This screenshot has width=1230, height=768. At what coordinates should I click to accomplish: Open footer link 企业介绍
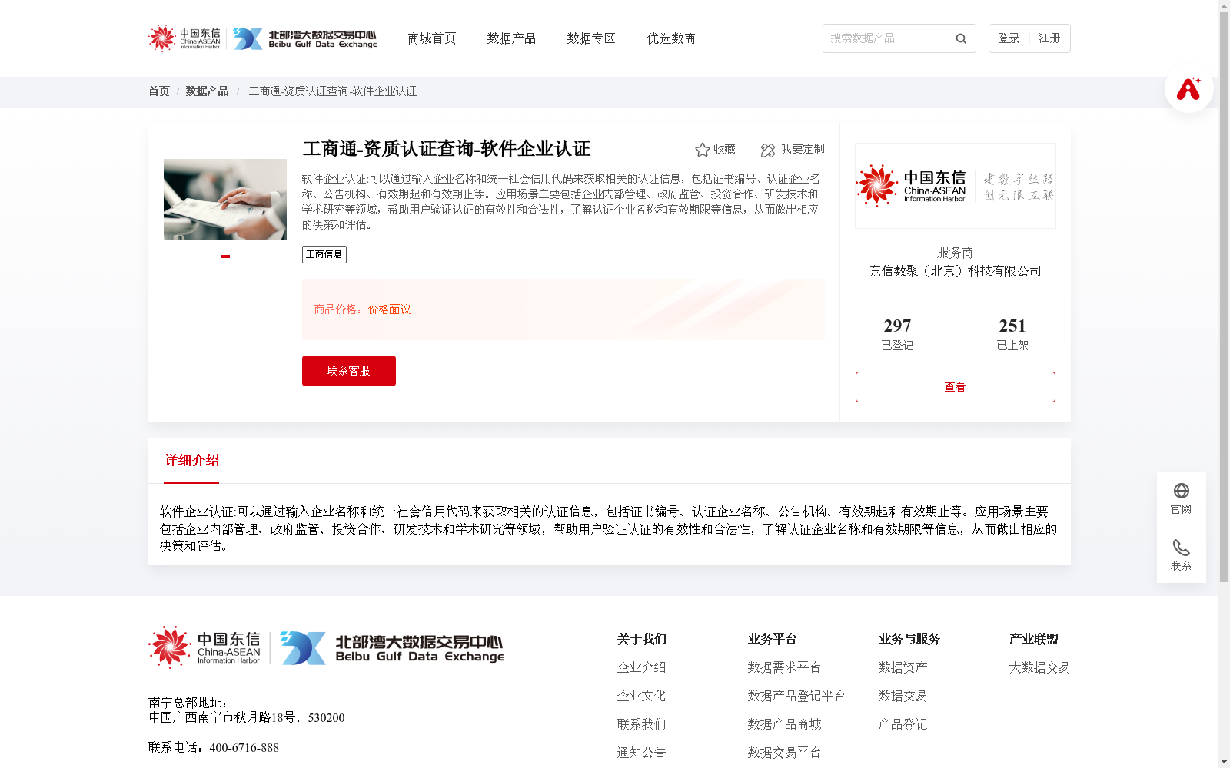641,667
